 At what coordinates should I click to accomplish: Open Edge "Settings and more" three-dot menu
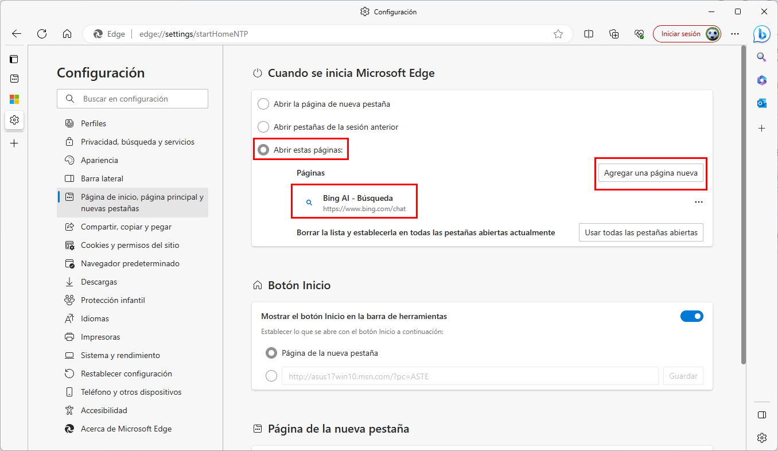735,34
